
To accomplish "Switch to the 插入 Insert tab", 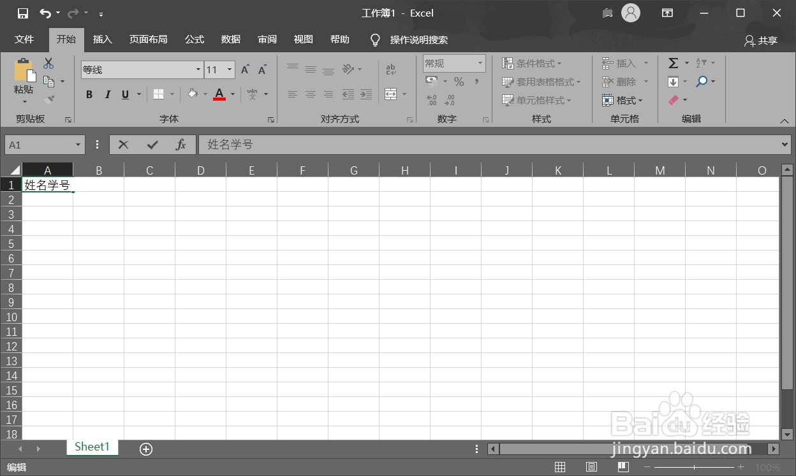I will point(102,40).
